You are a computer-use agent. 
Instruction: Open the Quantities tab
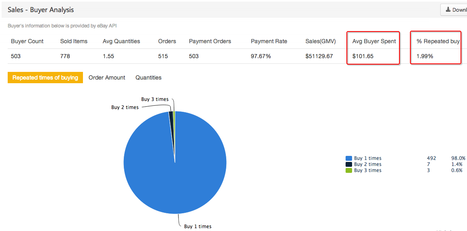coord(149,78)
